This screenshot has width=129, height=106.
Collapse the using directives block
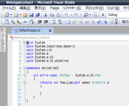click(x=25, y=43)
